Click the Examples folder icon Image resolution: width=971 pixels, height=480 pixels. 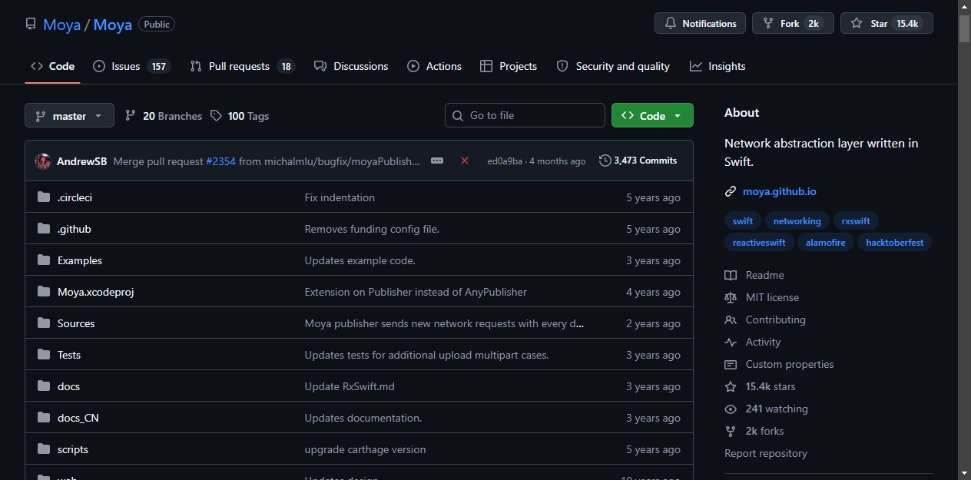point(44,260)
